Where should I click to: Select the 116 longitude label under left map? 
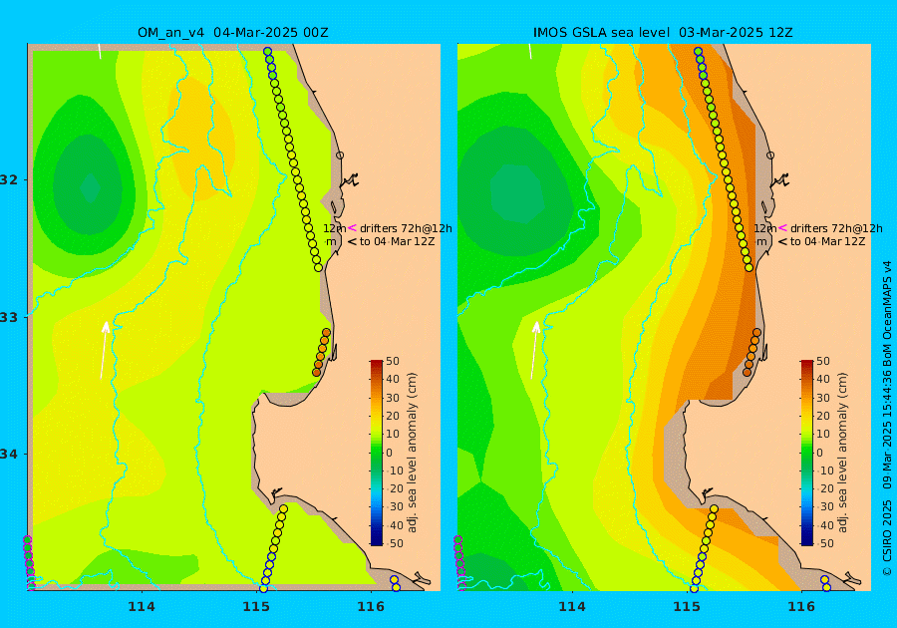(371, 606)
